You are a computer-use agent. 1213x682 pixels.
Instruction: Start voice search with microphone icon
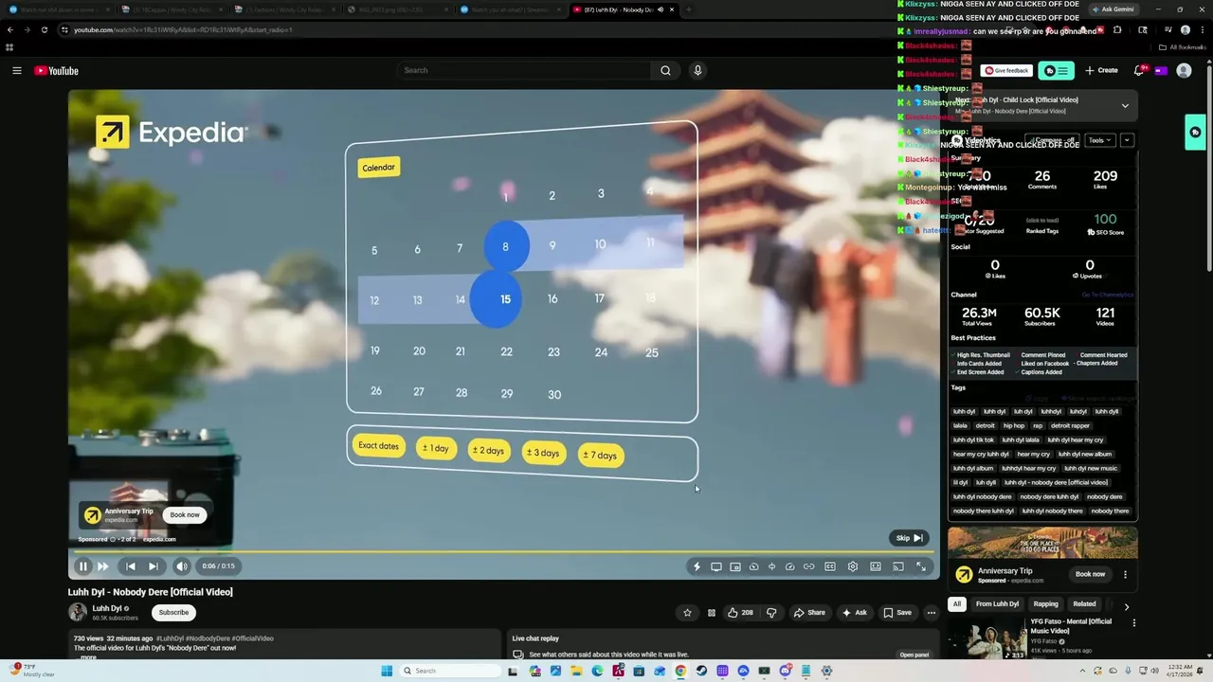pos(697,70)
